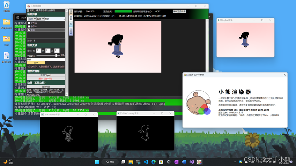Screen dimensions: 296x166
Task: Click the rendered character image in the main viewport
Action: 116,46
